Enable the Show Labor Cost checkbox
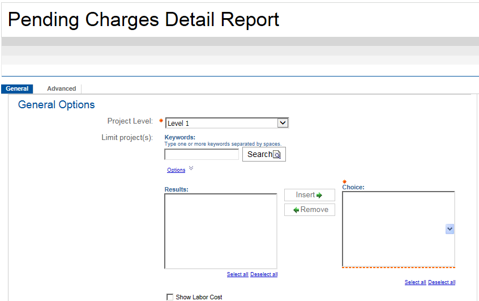 click(x=170, y=297)
